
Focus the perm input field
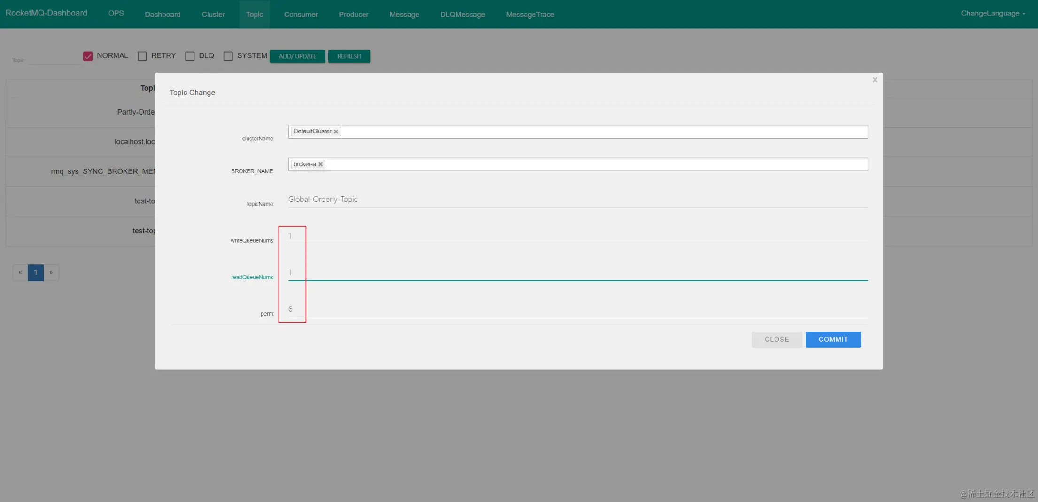click(578, 309)
